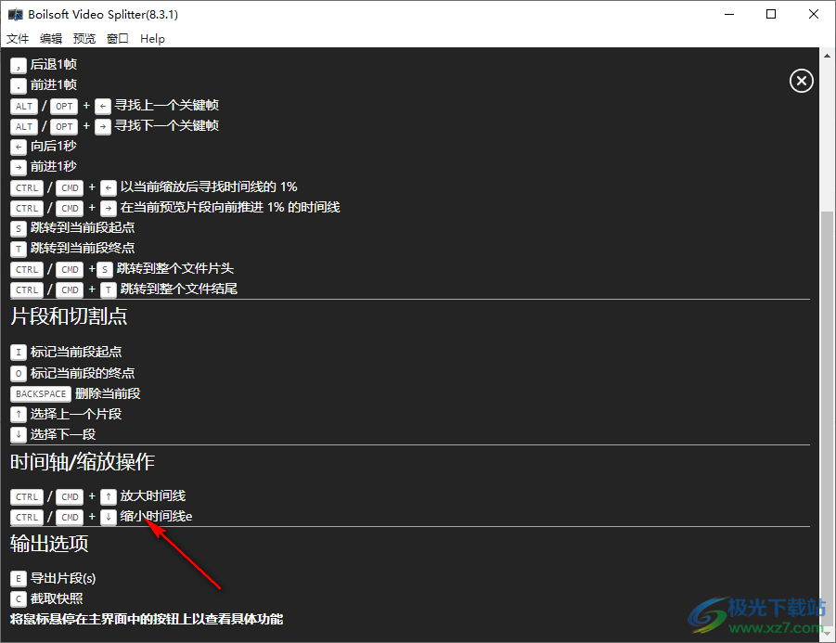
Task: Click the comma key icon beside 后退1帧
Action: click(19, 66)
